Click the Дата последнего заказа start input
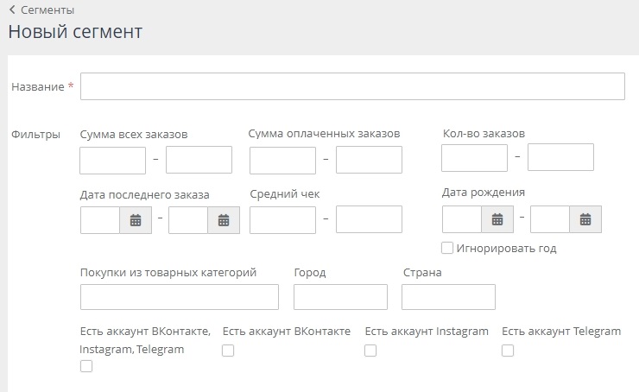The width and height of the screenshot is (639, 392). [100, 220]
